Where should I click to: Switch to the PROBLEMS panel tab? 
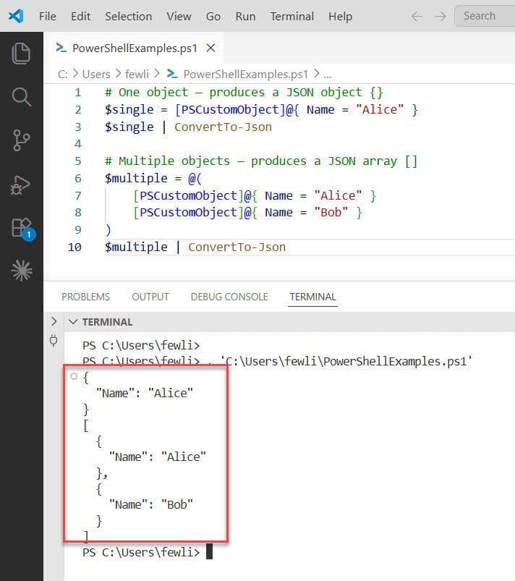pyautogui.click(x=85, y=297)
